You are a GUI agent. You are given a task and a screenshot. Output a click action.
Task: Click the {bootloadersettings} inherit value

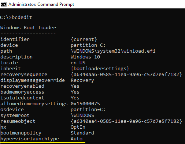click(100, 69)
